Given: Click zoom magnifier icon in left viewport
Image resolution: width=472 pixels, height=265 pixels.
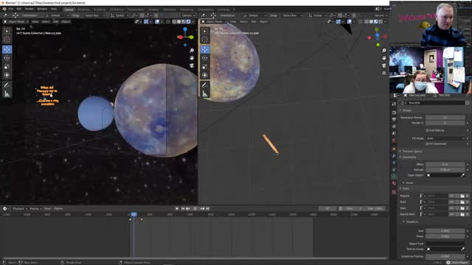Looking at the screenshot, I should [192, 51].
